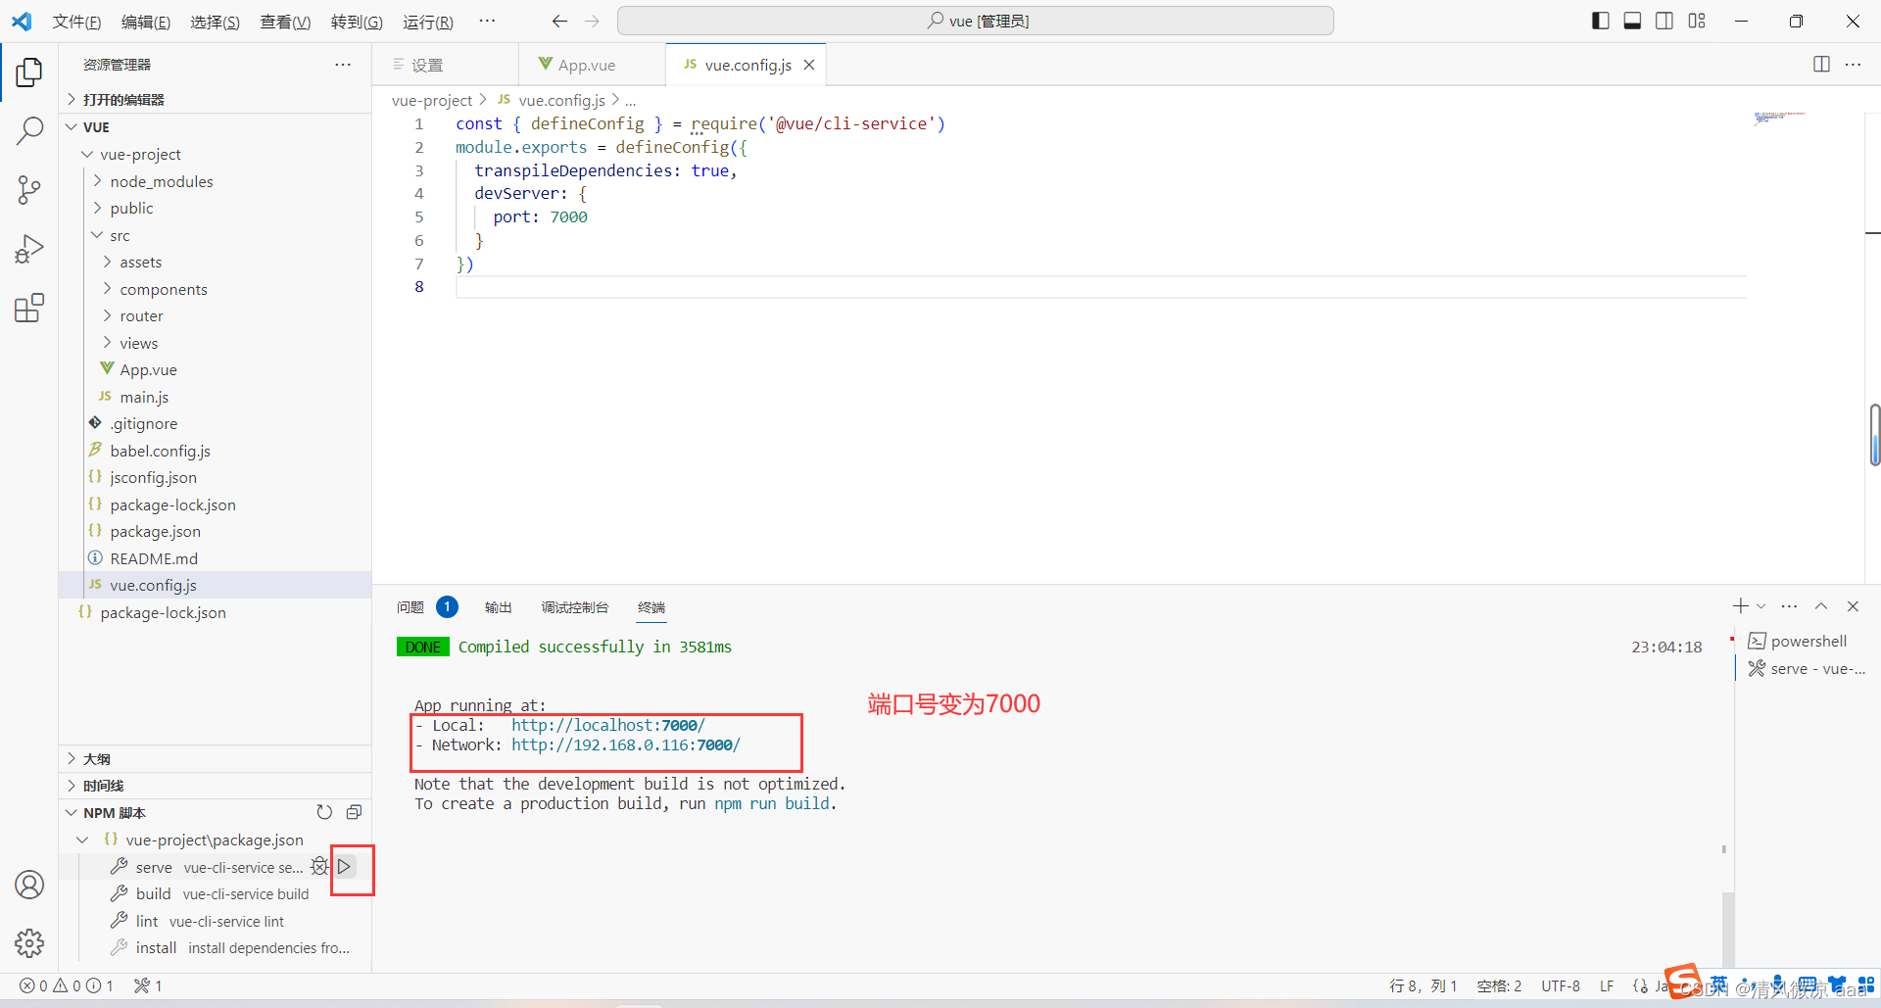Image resolution: width=1881 pixels, height=1008 pixels.
Task: Open editor more actions menu
Action: point(1853,65)
